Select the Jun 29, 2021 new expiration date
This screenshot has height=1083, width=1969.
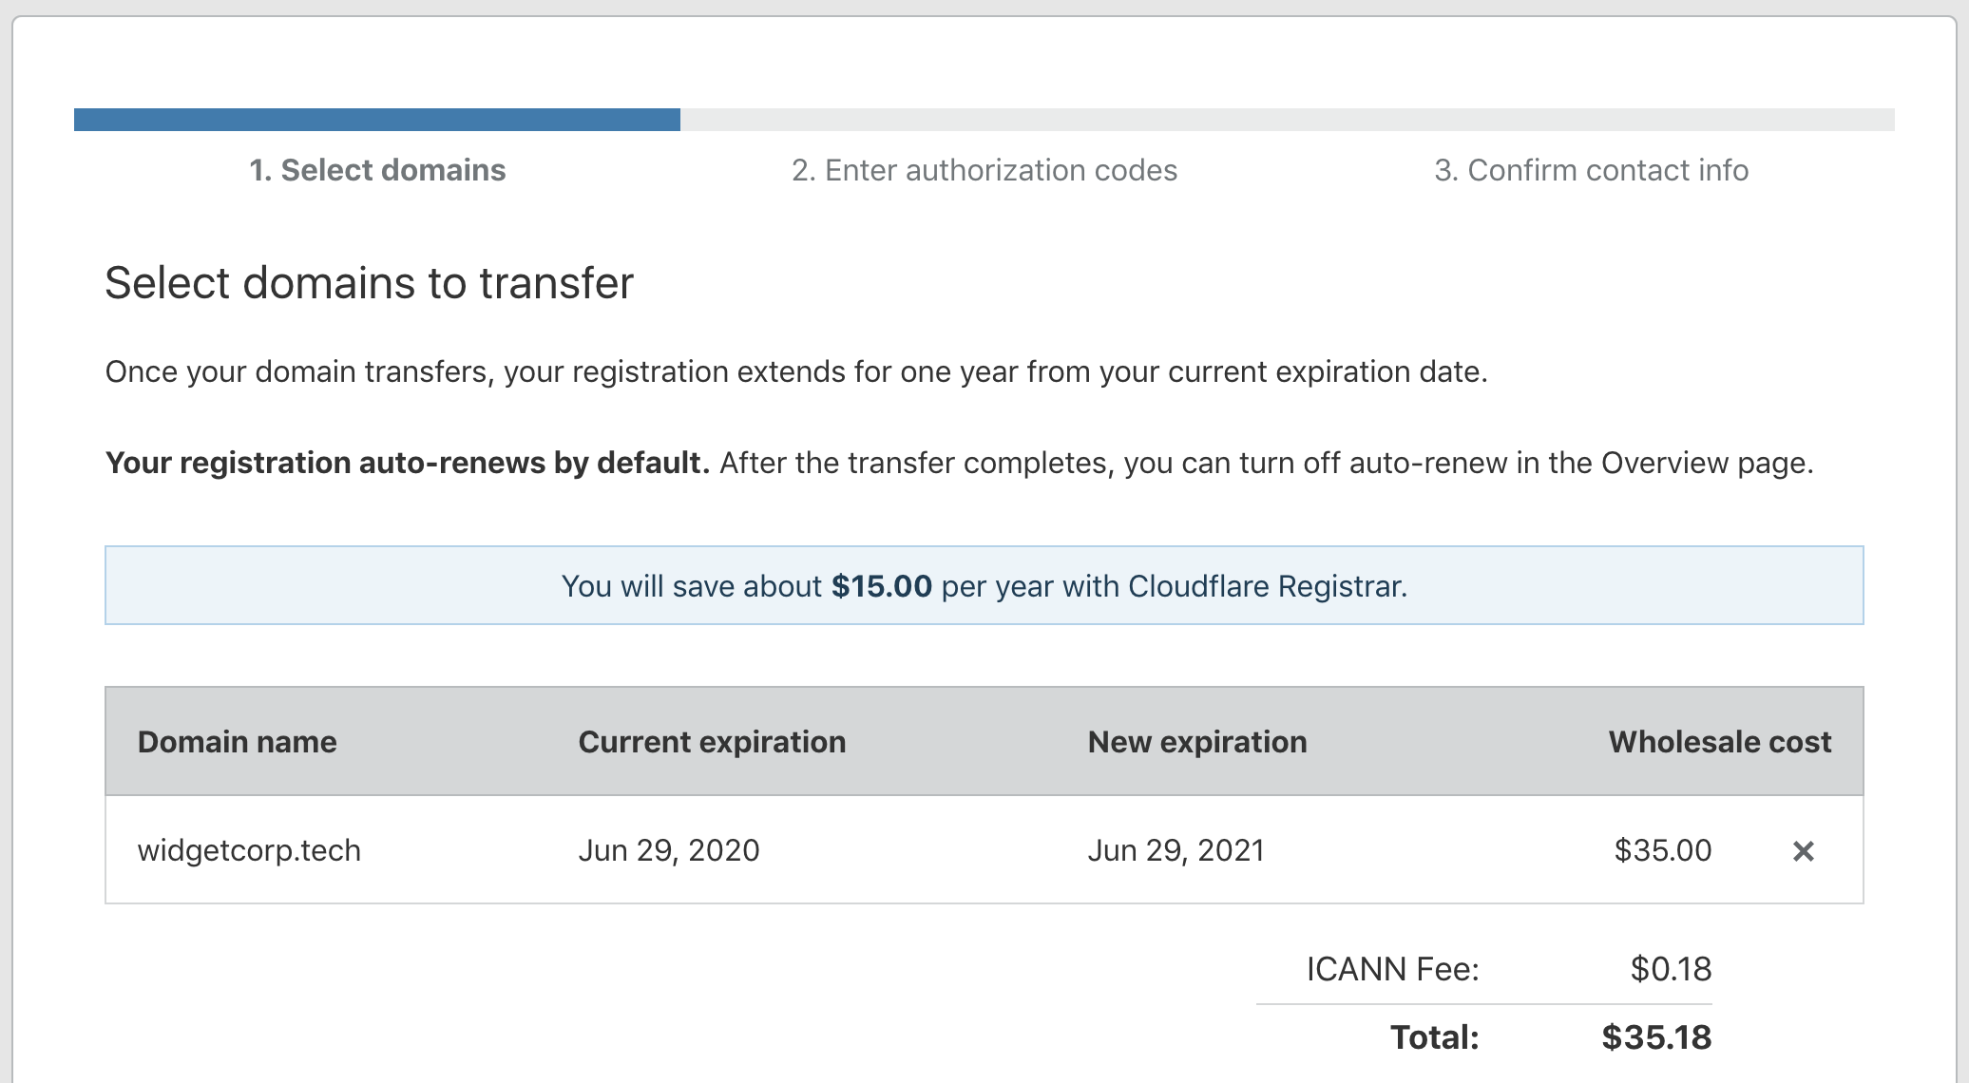click(1176, 850)
